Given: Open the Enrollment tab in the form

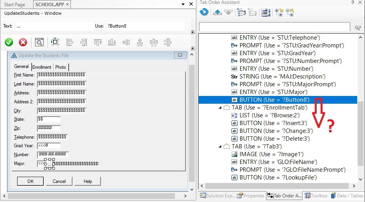Looking at the screenshot, I should (x=42, y=67).
